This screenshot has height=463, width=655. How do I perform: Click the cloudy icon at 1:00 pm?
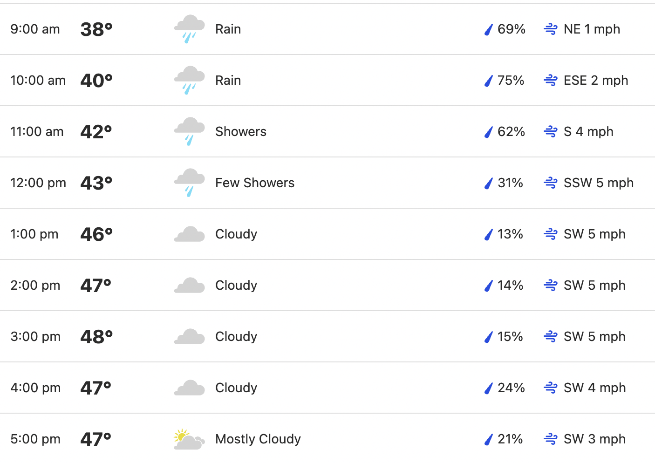pyautogui.click(x=189, y=234)
